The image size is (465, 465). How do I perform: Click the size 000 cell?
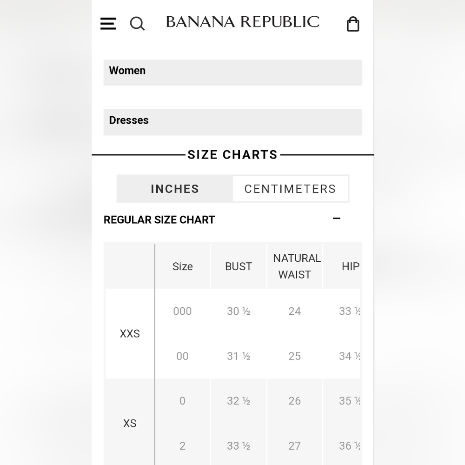182,312
